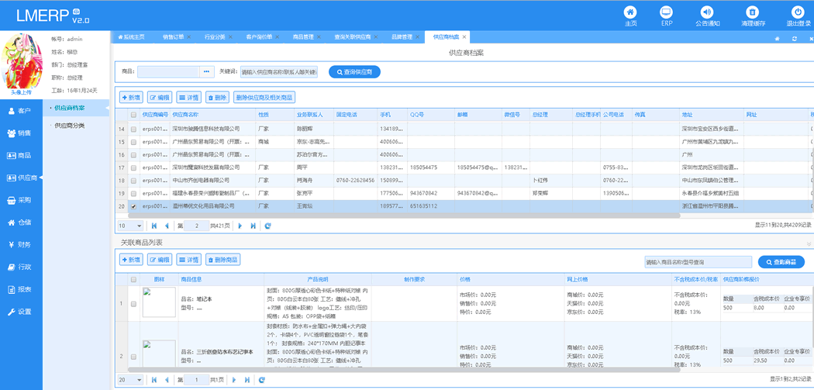Open page-size dropdown showing 20
814x390 pixels.
131,380
